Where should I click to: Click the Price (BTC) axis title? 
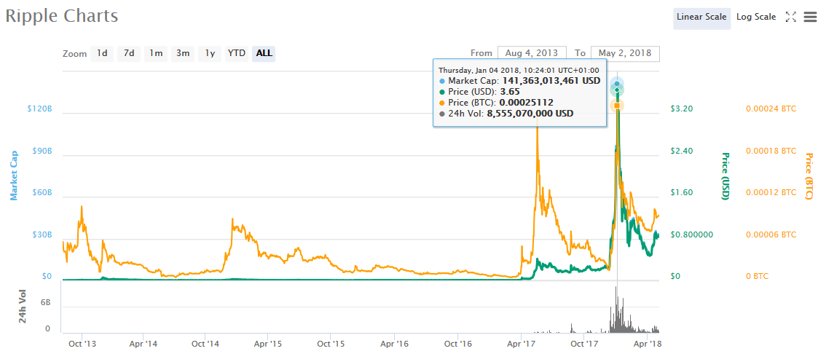(x=809, y=176)
